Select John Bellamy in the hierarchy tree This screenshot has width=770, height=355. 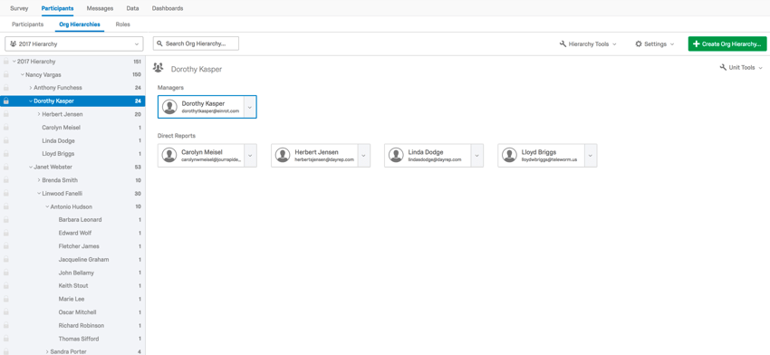coord(76,273)
